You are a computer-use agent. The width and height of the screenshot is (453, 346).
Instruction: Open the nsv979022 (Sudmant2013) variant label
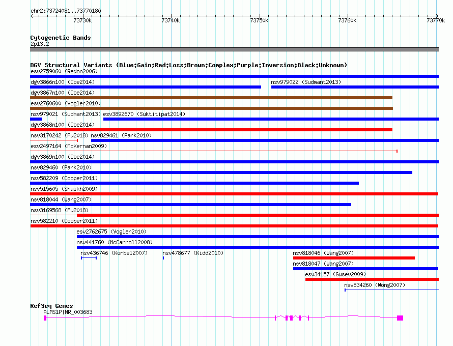[306, 82]
